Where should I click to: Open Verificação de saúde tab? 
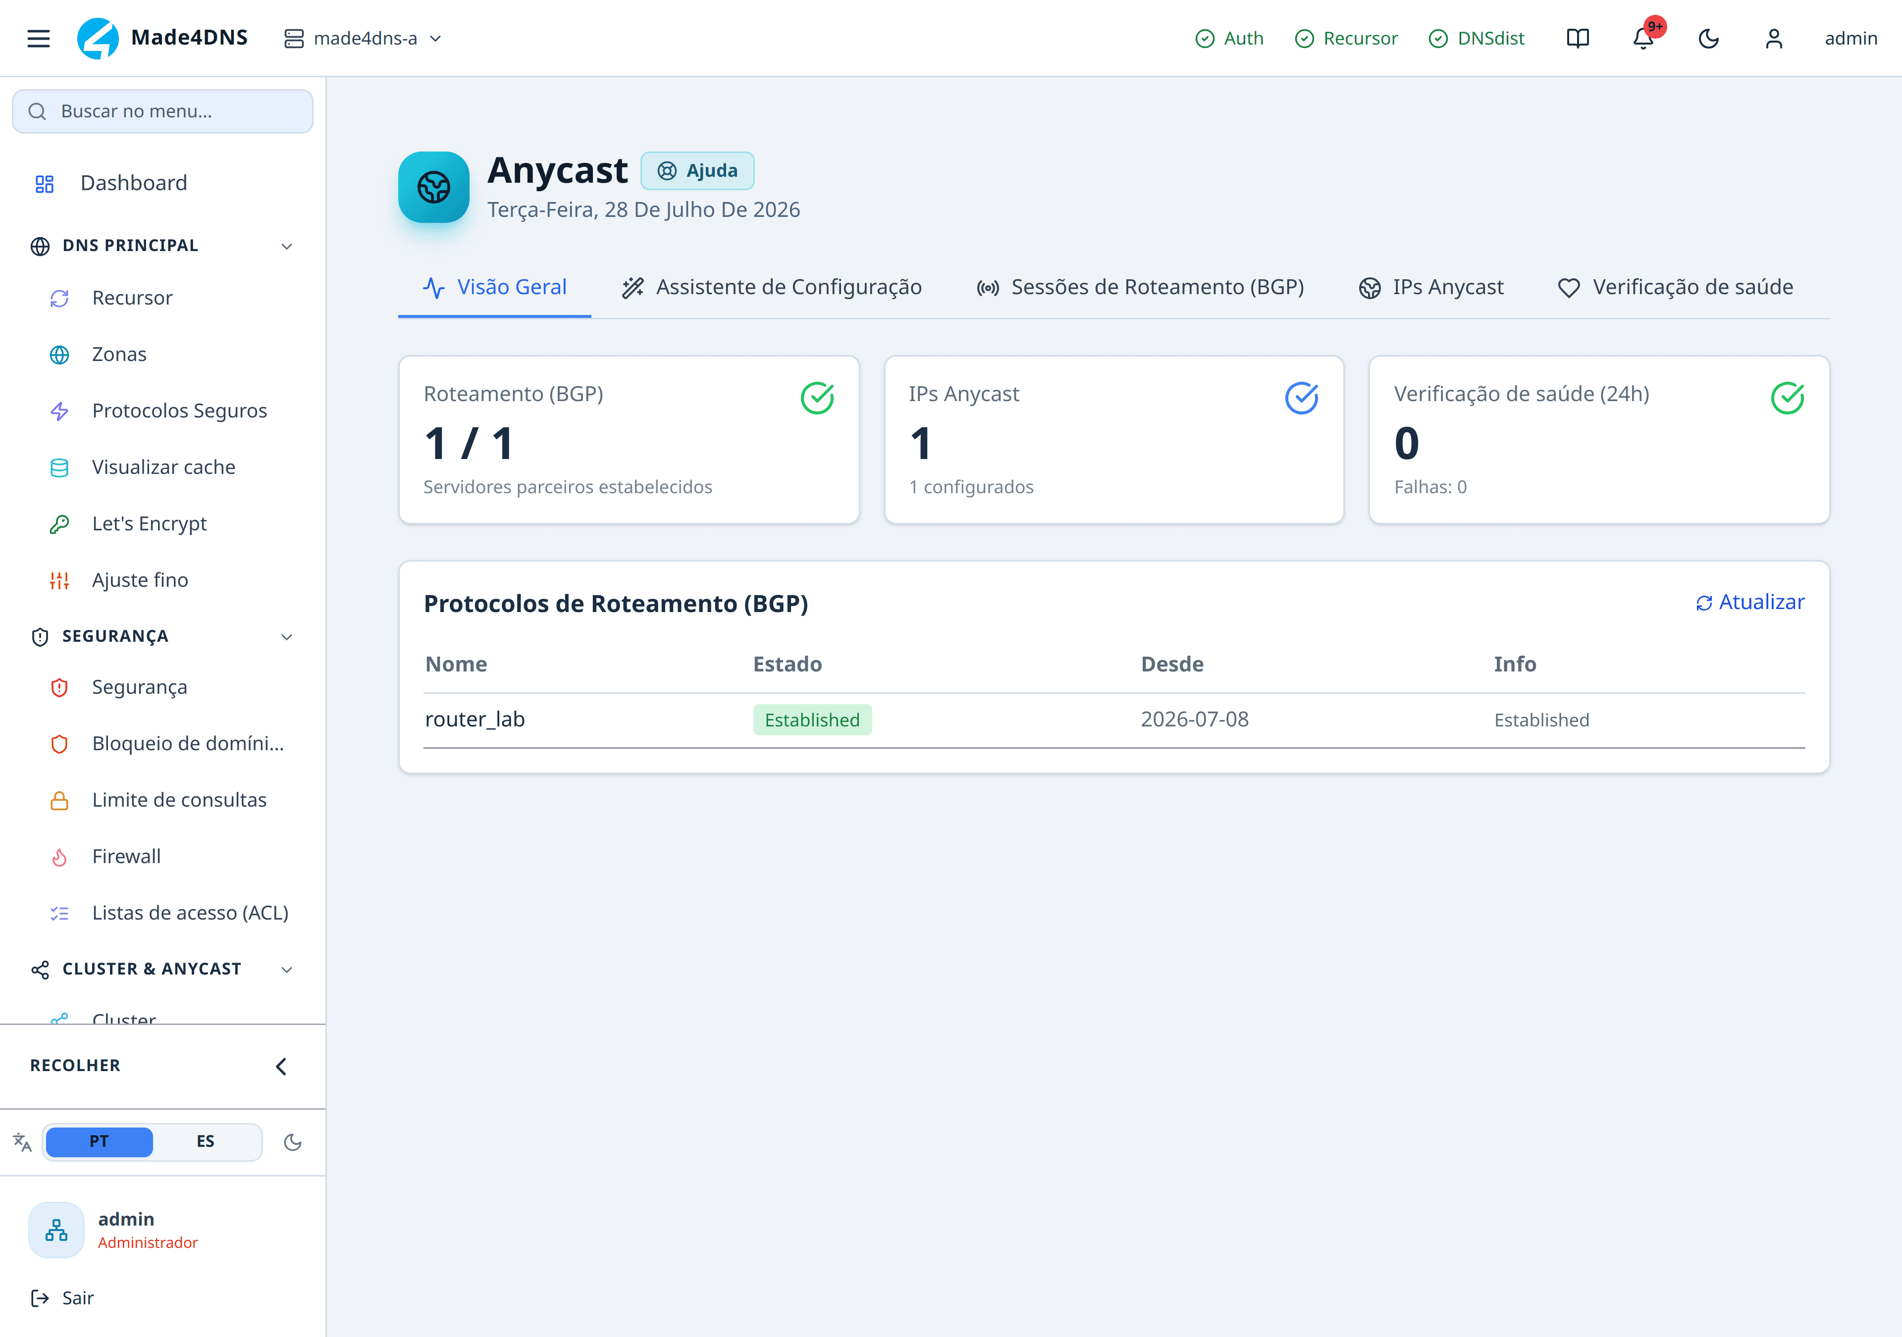tap(1675, 287)
